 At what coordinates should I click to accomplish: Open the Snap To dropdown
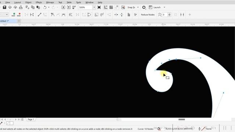coord(133,7)
